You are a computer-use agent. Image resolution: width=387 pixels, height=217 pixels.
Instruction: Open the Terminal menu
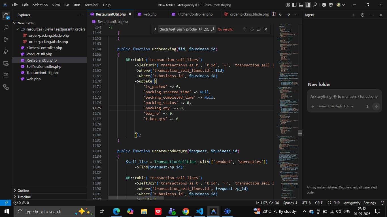(x=92, y=5)
